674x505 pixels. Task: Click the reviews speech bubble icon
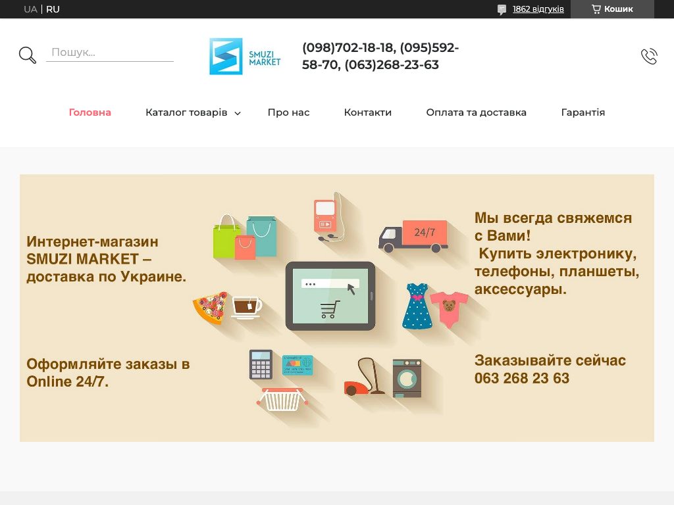coord(502,9)
